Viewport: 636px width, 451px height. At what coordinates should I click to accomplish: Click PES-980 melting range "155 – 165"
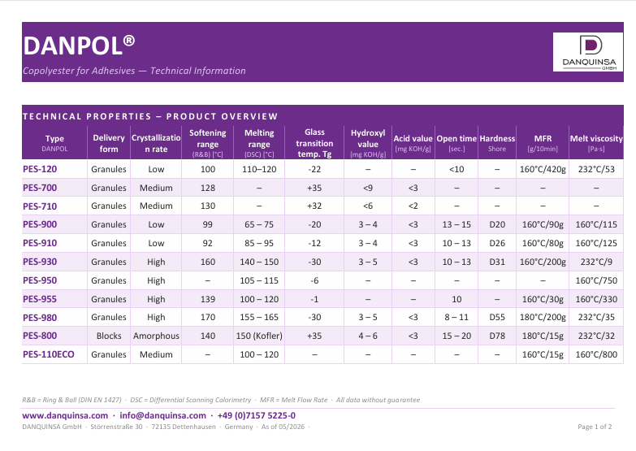[x=259, y=317]
